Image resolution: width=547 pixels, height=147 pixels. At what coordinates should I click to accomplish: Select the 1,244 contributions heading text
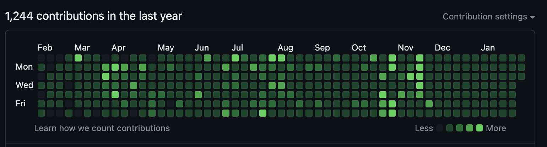pos(93,16)
